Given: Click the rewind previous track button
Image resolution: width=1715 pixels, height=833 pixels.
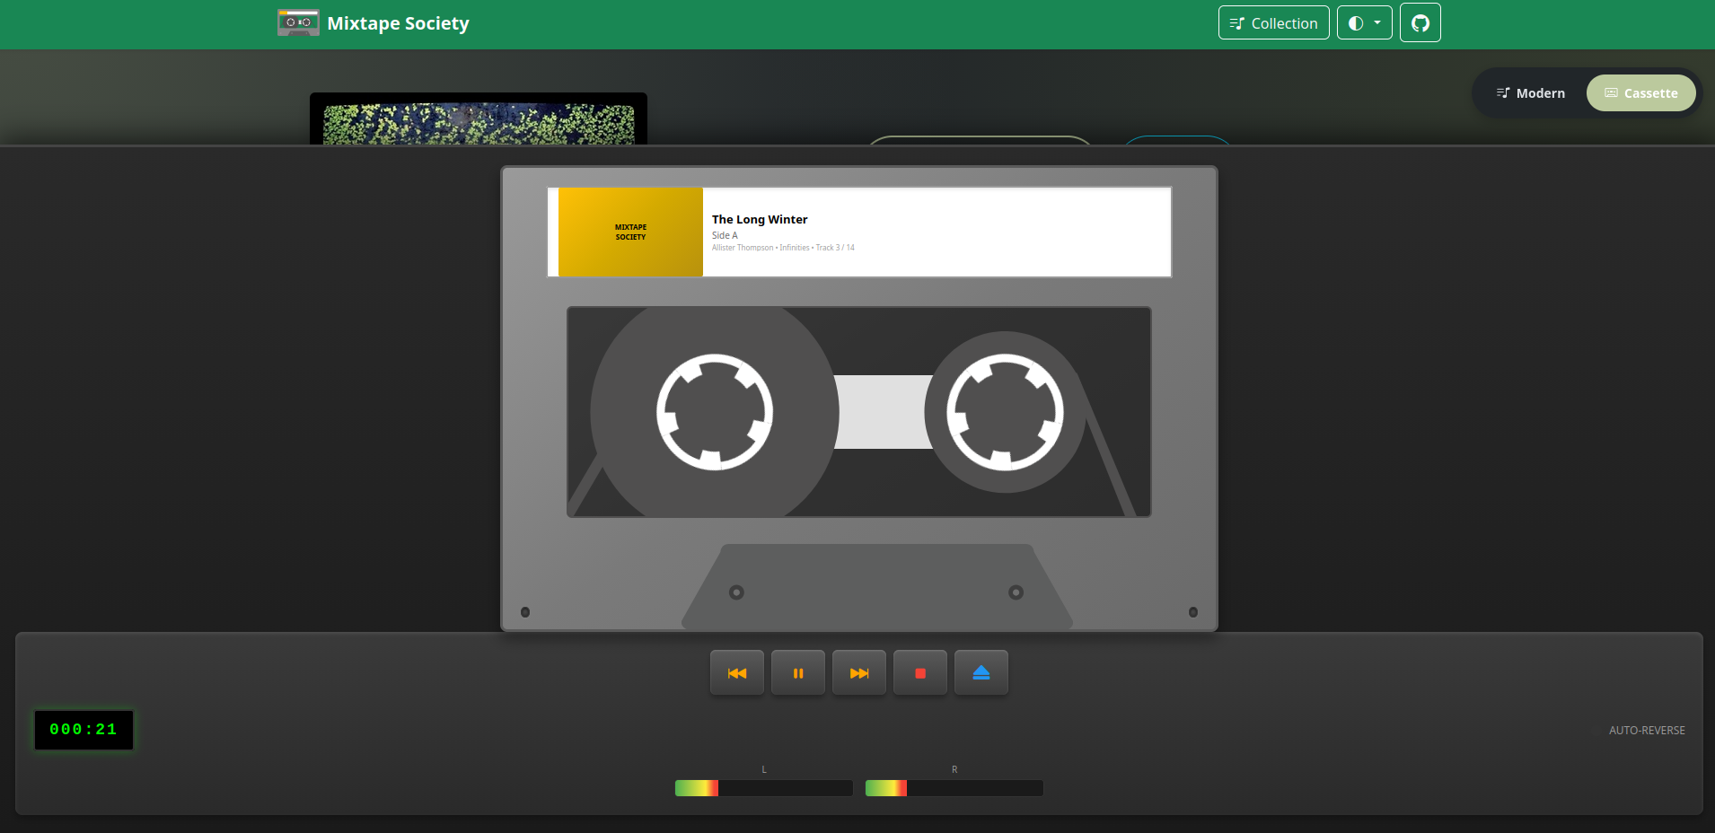Looking at the screenshot, I should click(736, 673).
